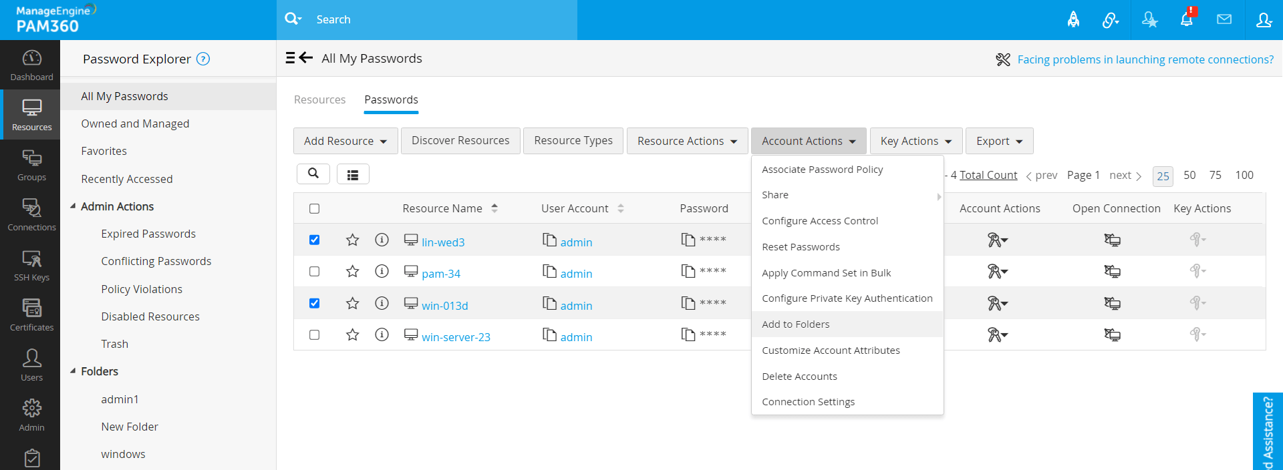Open the Dashboard sidebar icon
The width and height of the screenshot is (1283, 470).
[x=31, y=65]
